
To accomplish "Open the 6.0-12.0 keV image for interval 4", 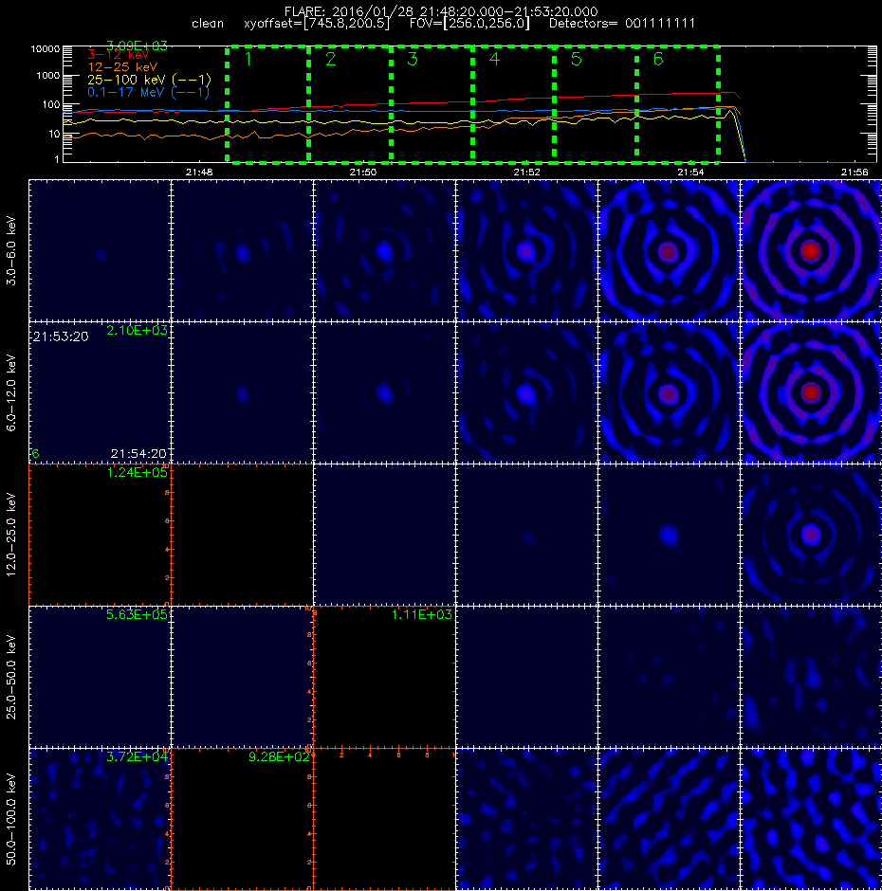I will point(526,392).
